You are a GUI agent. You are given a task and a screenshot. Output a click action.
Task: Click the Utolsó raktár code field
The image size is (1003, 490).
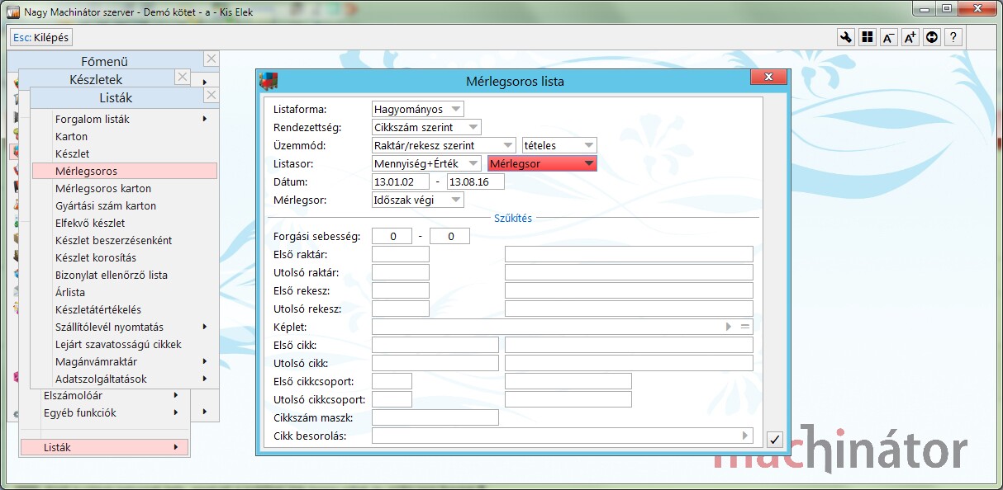coord(401,272)
